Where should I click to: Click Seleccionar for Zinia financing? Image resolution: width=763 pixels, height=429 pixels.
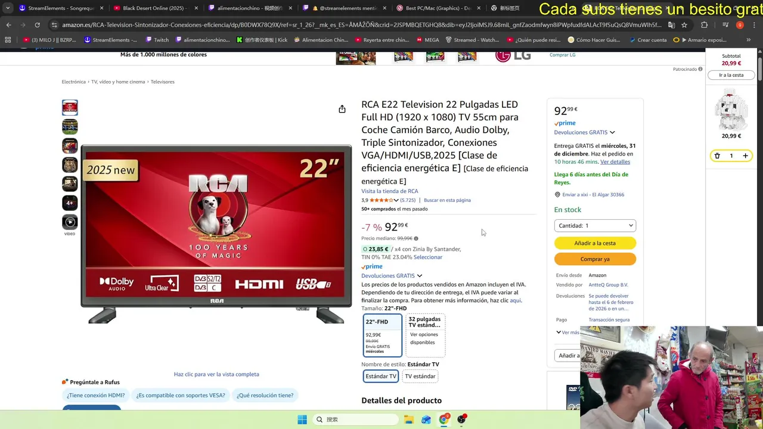428,257
